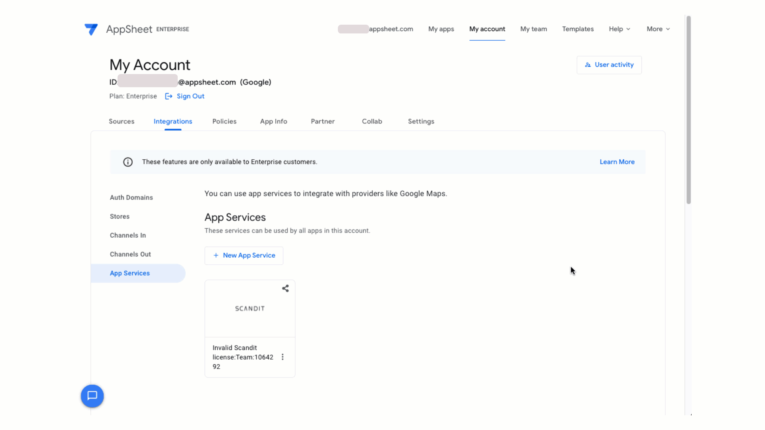
Task: Go to My apps
Action: tap(441, 29)
